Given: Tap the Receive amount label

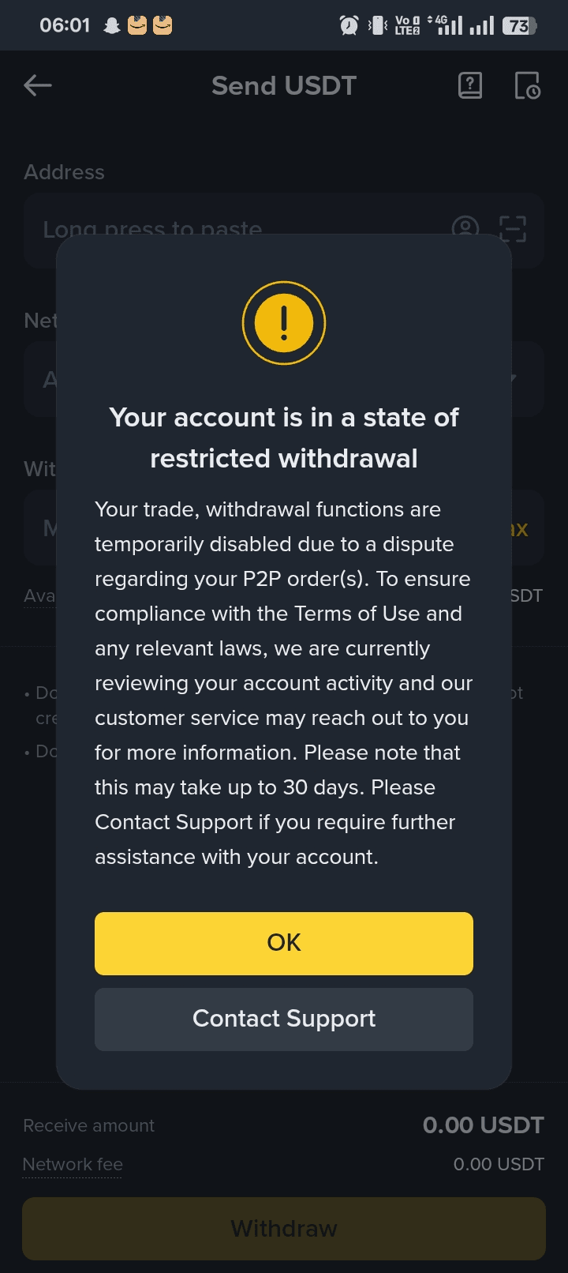Looking at the screenshot, I should (x=88, y=1125).
